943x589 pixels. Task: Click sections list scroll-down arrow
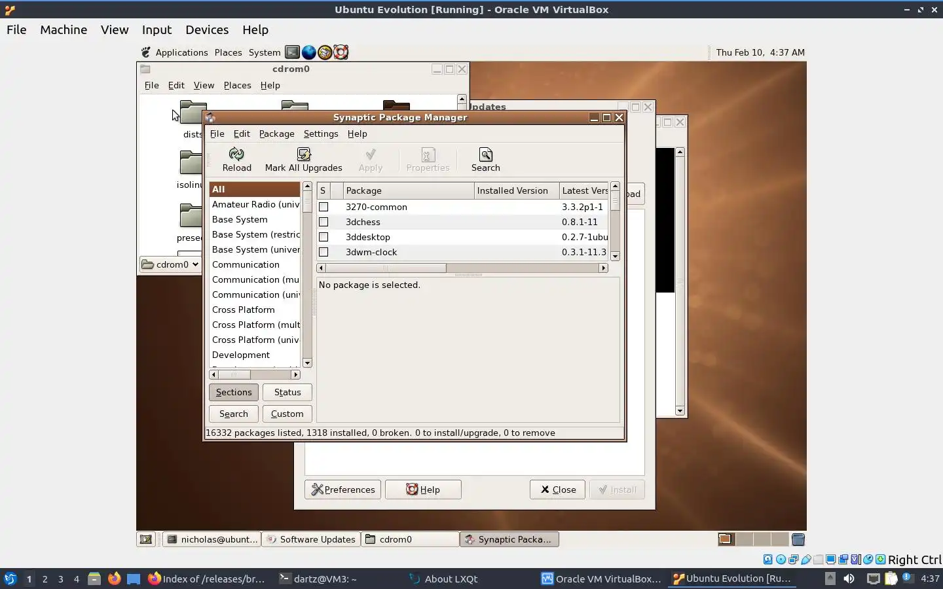pos(307,363)
